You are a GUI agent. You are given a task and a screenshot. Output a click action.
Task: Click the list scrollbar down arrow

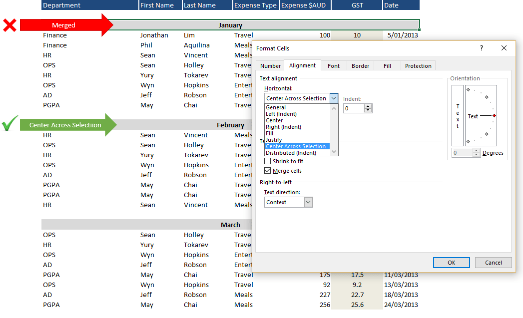tap(334, 152)
